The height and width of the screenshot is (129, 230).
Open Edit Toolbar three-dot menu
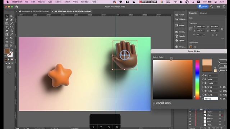9,72
